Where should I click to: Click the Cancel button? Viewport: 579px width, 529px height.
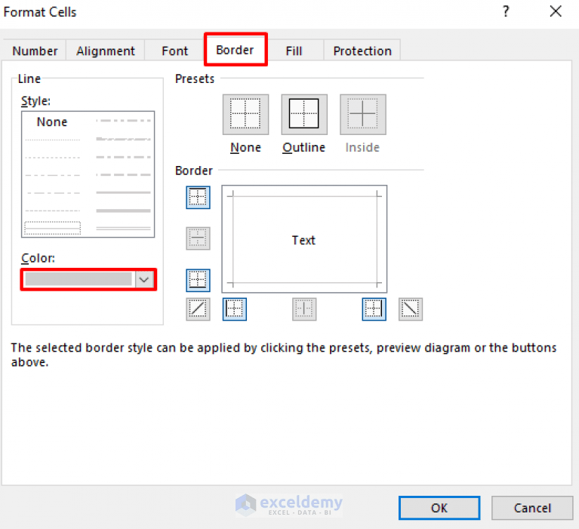(x=532, y=508)
